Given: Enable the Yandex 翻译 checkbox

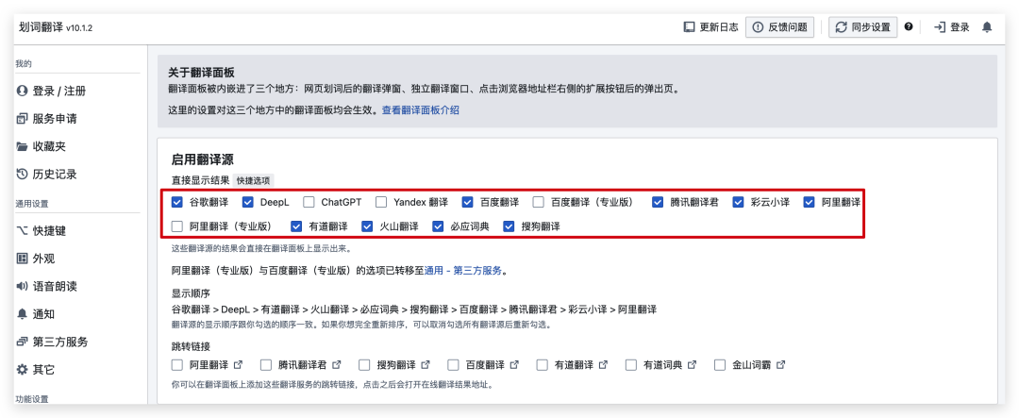Looking at the screenshot, I should (x=381, y=202).
